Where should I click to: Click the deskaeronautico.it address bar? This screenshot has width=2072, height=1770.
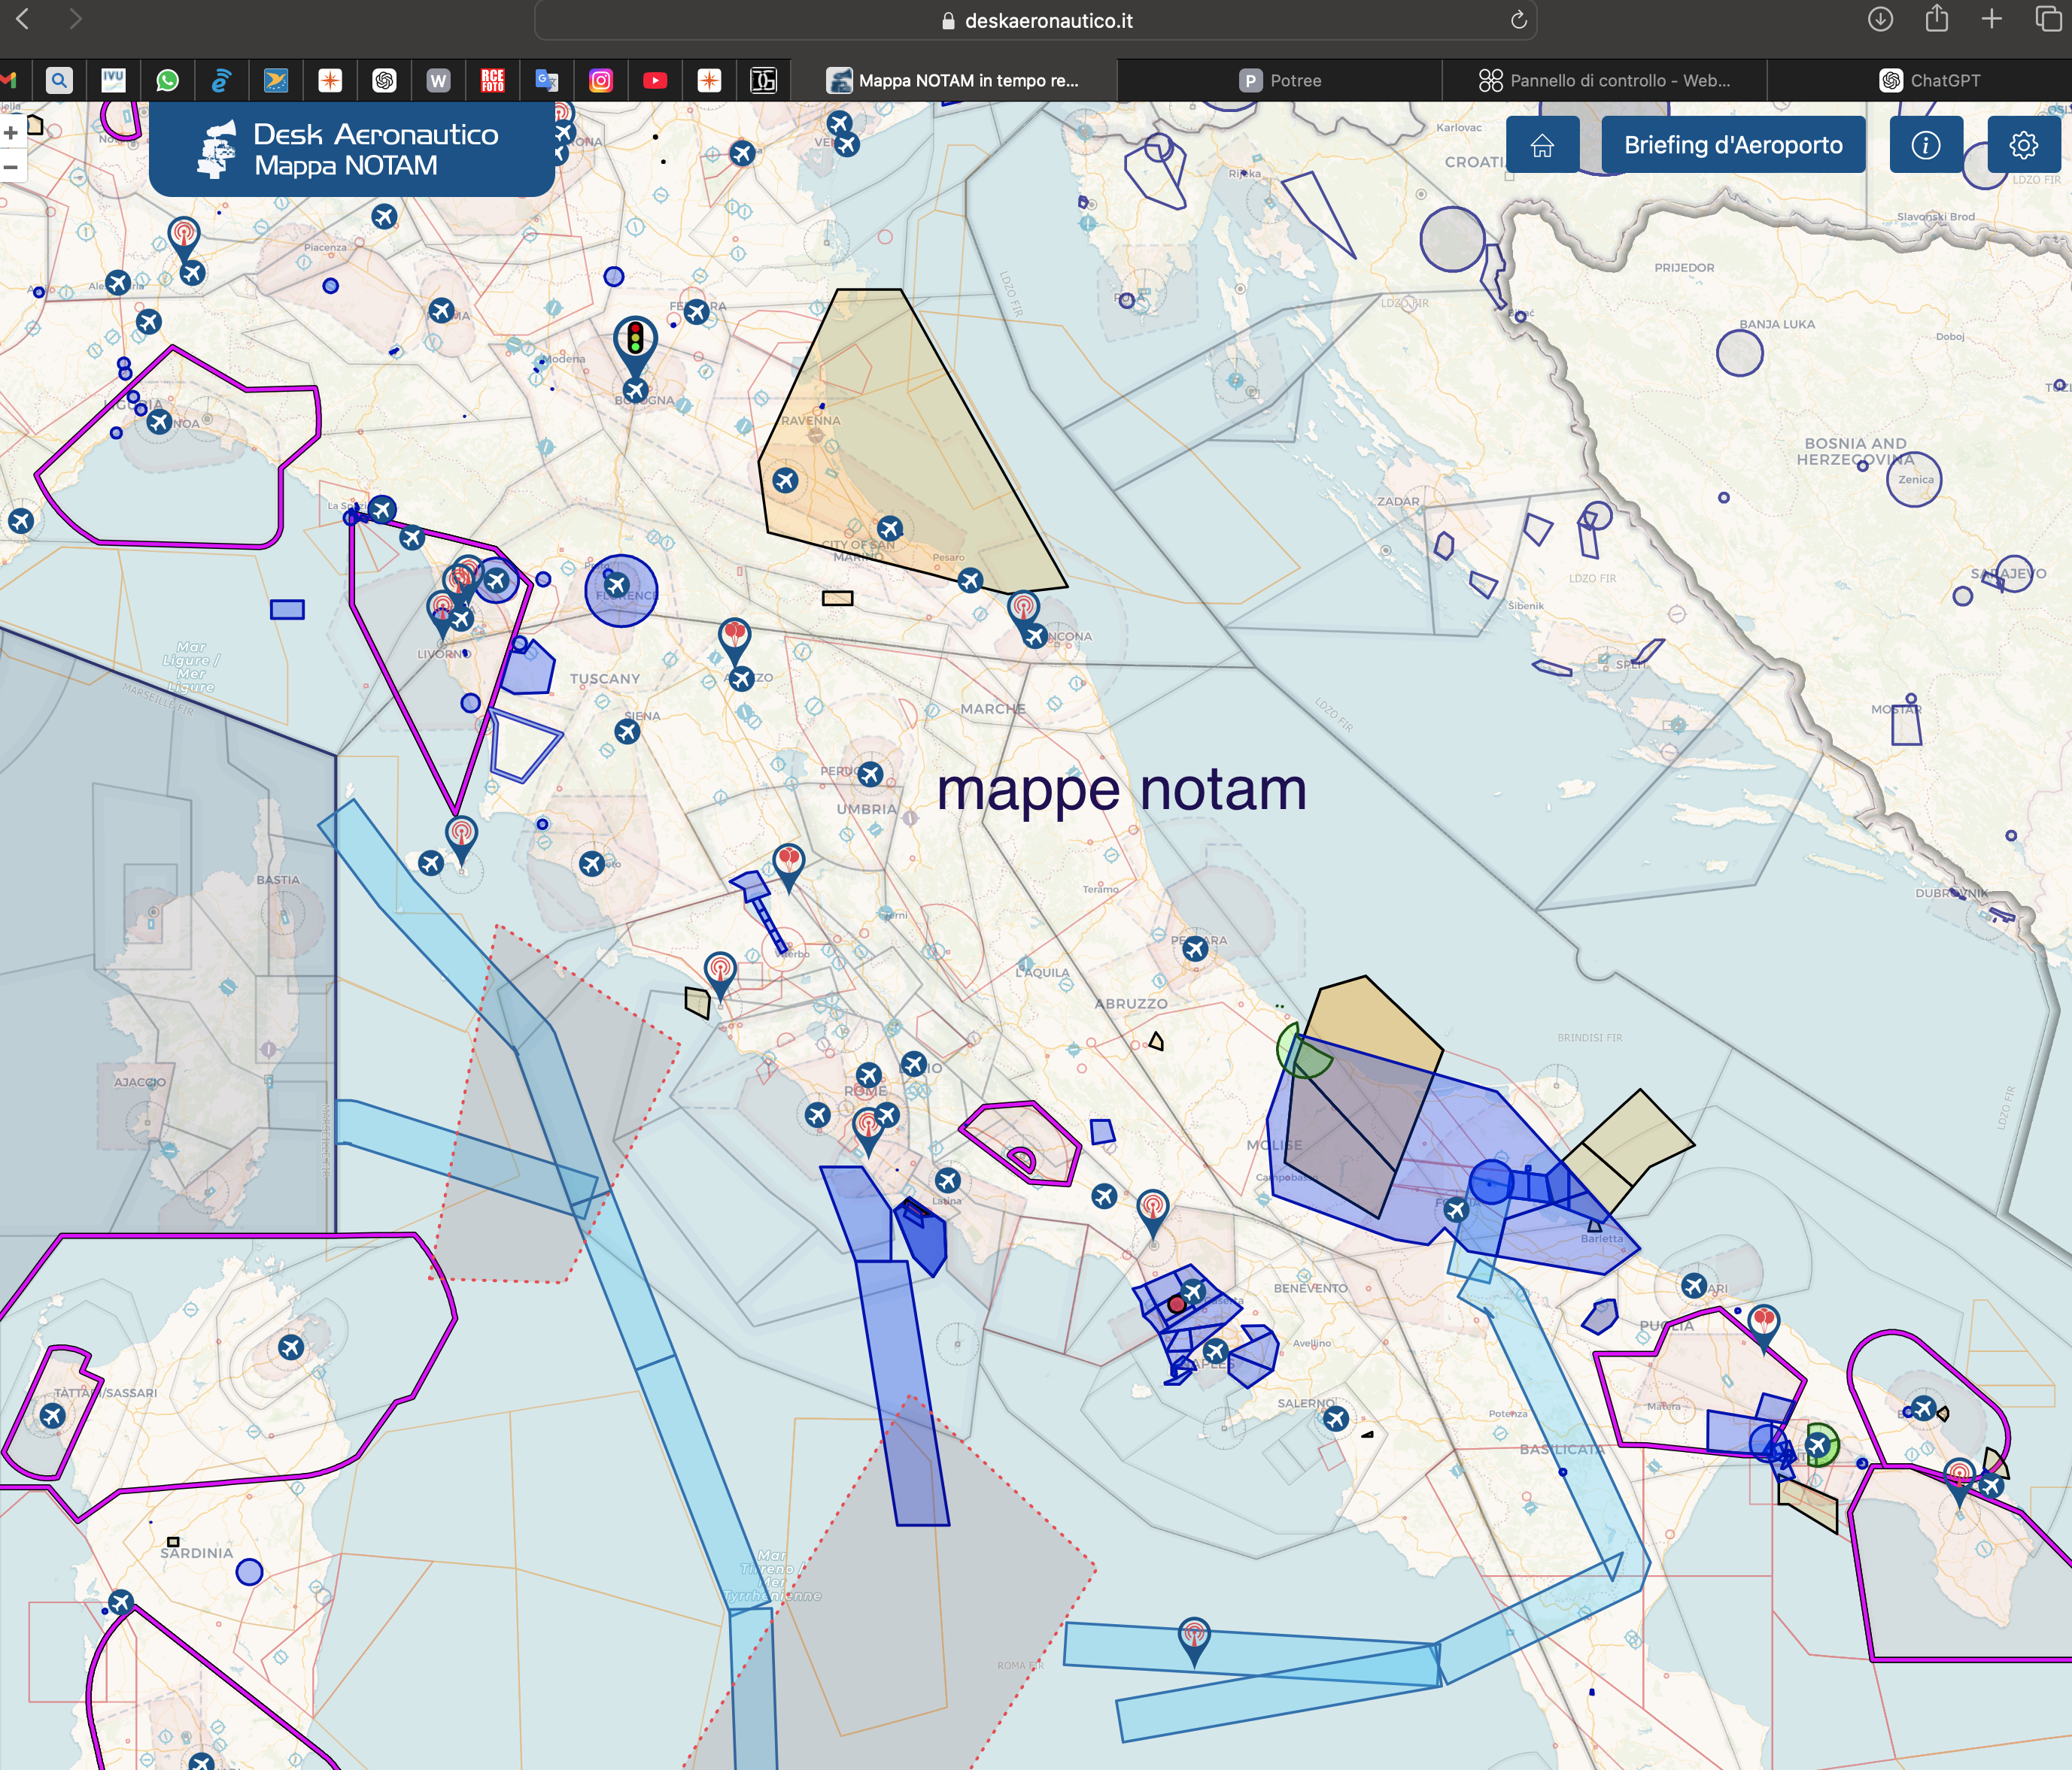point(1035,20)
